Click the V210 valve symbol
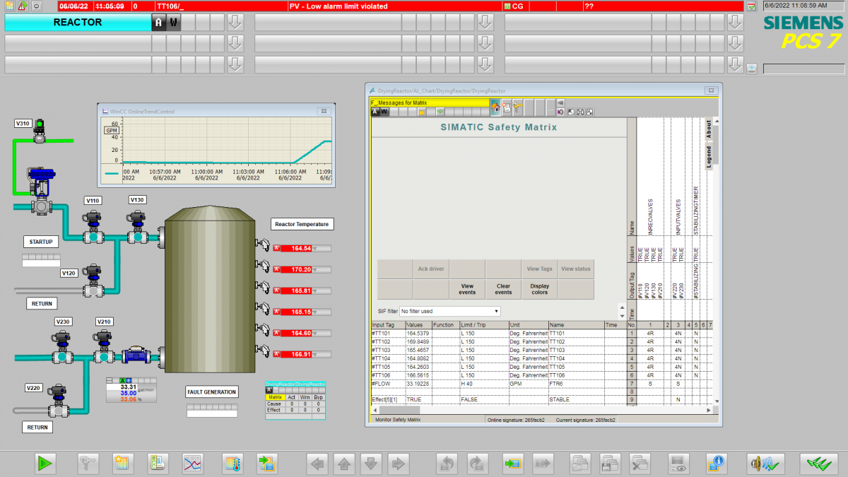848x477 pixels. coord(105,346)
